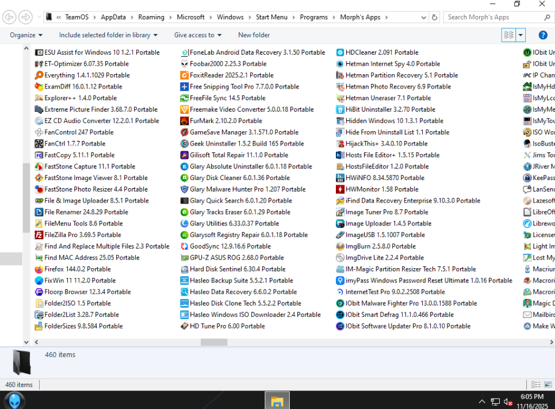Show hidden tray icons caret

482,402
